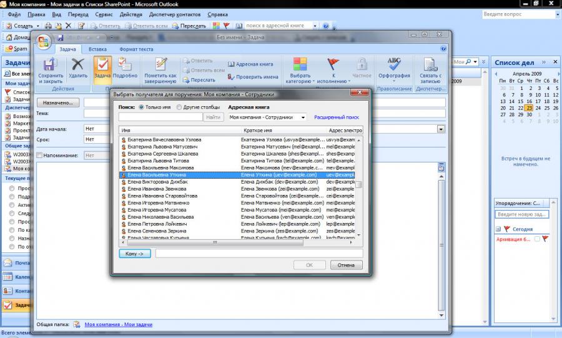Collapse the Список дел pane chevrons
This screenshot has width=562, height=338.
(x=544, y=62)
